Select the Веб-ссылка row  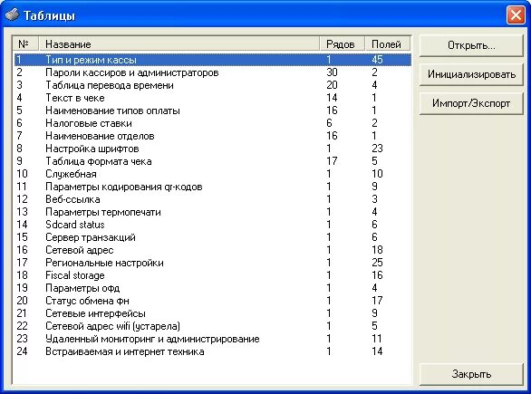[213, 199]
